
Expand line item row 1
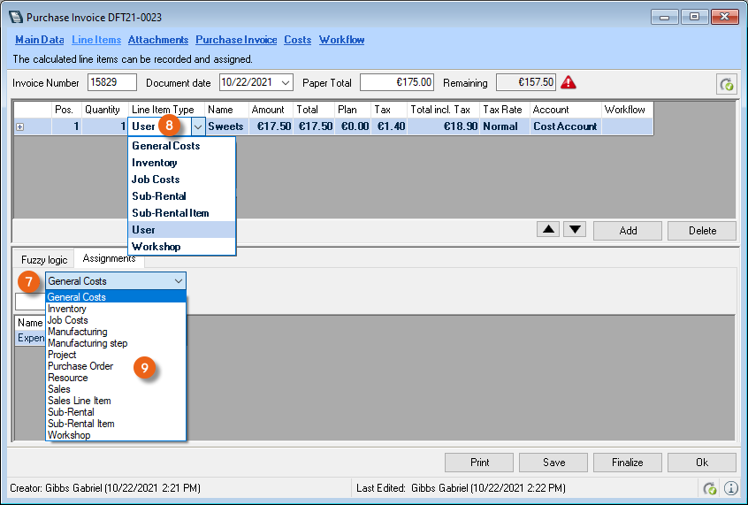click(x=19, y=126)
